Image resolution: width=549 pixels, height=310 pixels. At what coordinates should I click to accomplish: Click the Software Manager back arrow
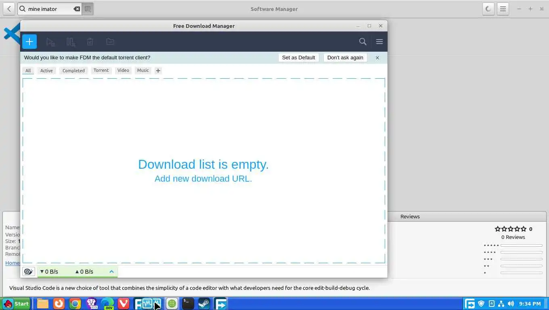(x=9, y=9)
